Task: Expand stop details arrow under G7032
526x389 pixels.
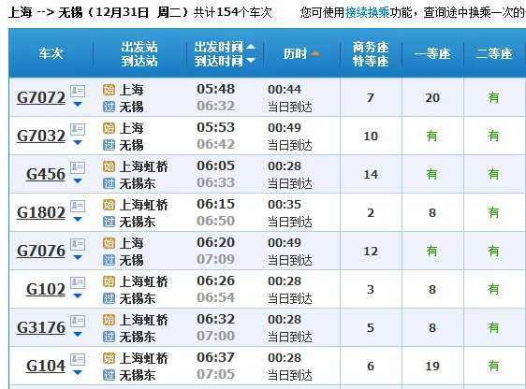Action: pos(78,143)
